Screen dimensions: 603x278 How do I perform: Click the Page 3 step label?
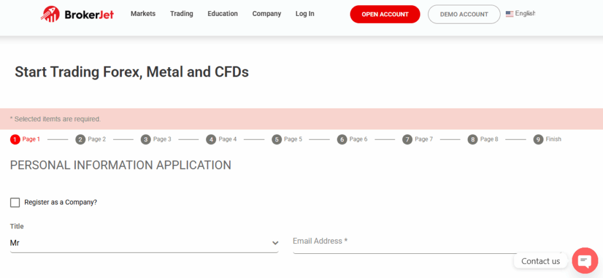tap(163, 139)
